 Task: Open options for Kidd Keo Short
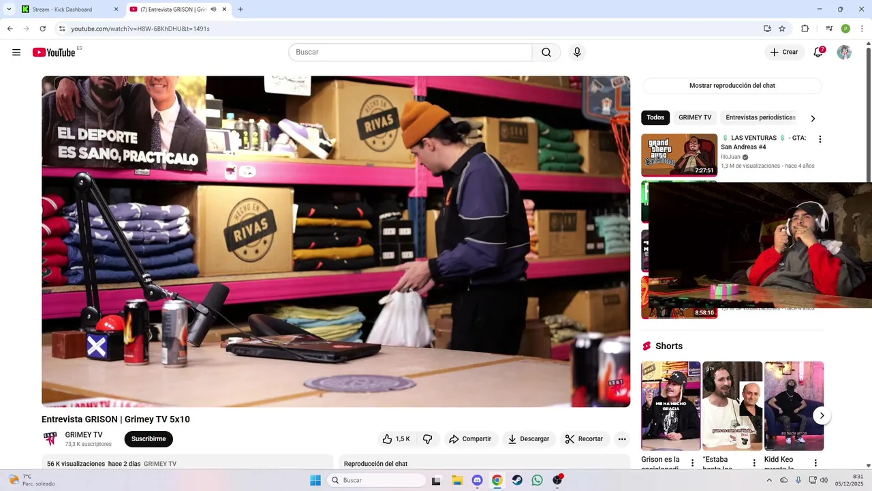pos(815,463)
